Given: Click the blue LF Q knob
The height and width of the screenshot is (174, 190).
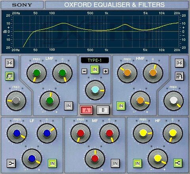Looking at the screenshot, I should coord(47,133).
